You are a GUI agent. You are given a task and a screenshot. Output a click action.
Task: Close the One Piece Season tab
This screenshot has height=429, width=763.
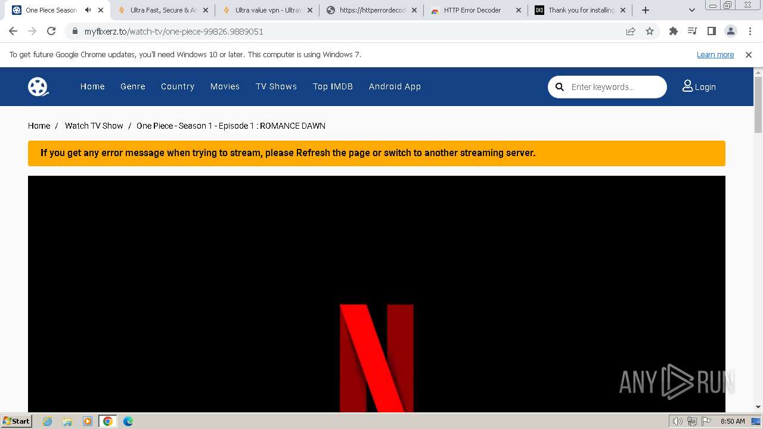[x=101, y=10]
